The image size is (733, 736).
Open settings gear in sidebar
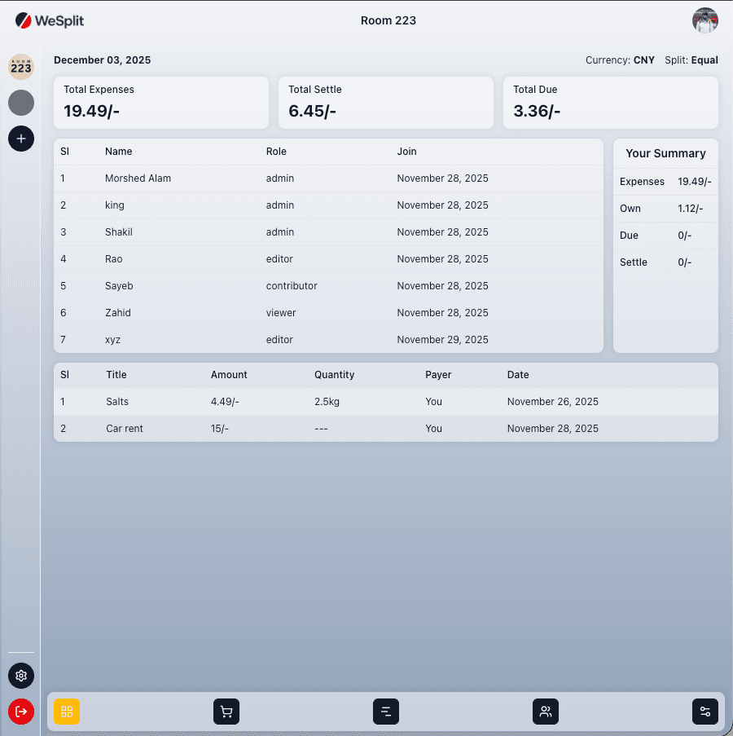pos(21,675)
